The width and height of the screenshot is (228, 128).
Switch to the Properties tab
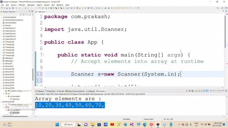point(50,91)
